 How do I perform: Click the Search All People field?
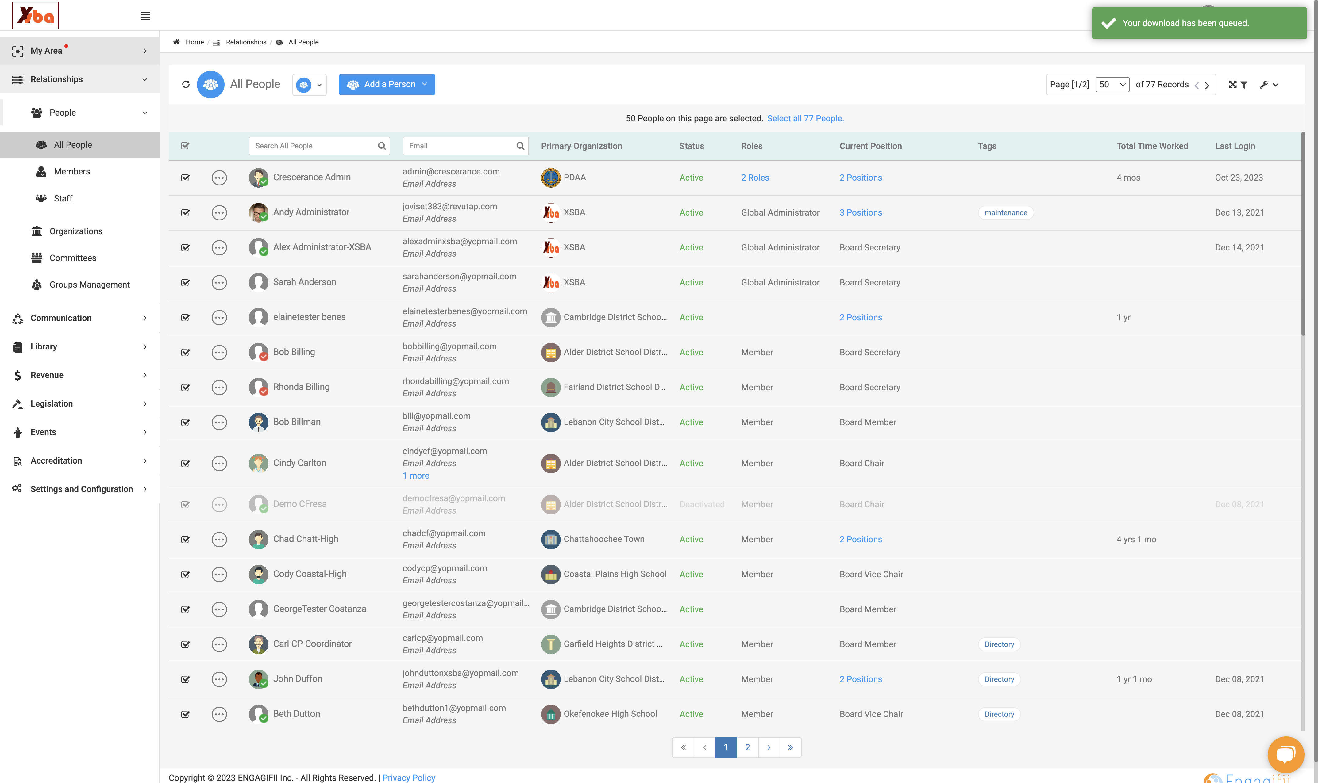click(x=319, y=146)
